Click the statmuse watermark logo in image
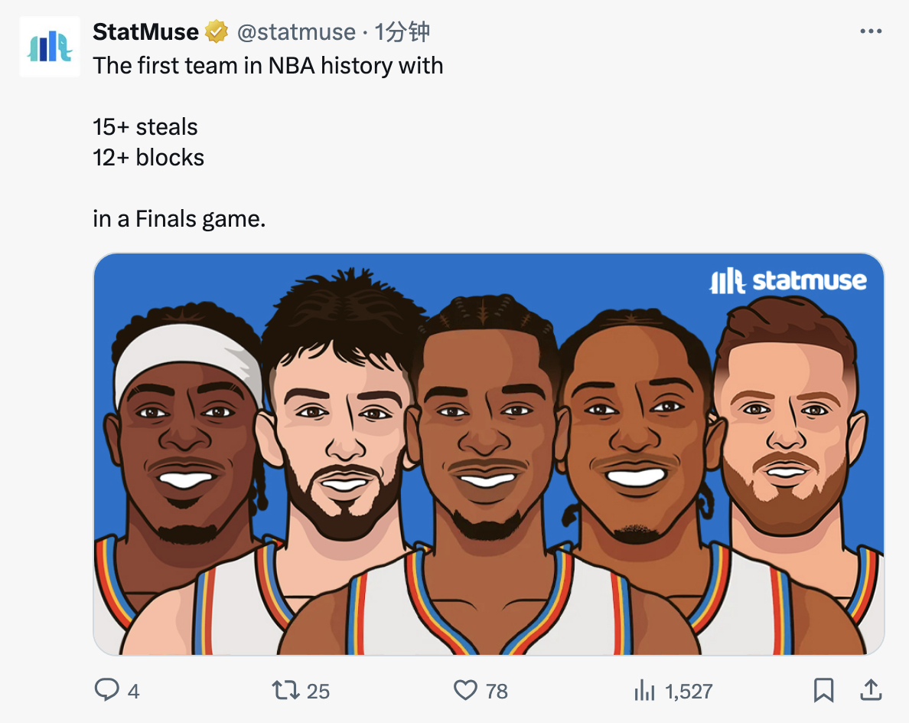909x723 pixels. (x=788, y=281)
